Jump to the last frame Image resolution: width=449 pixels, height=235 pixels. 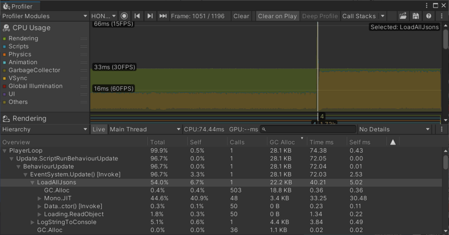163,16
